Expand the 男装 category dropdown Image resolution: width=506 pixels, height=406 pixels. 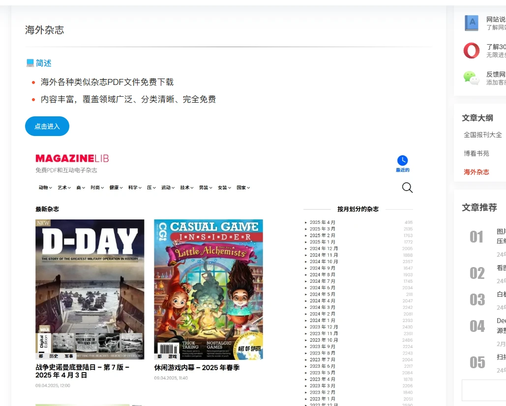pyautogui.click(x=206, y=188)
